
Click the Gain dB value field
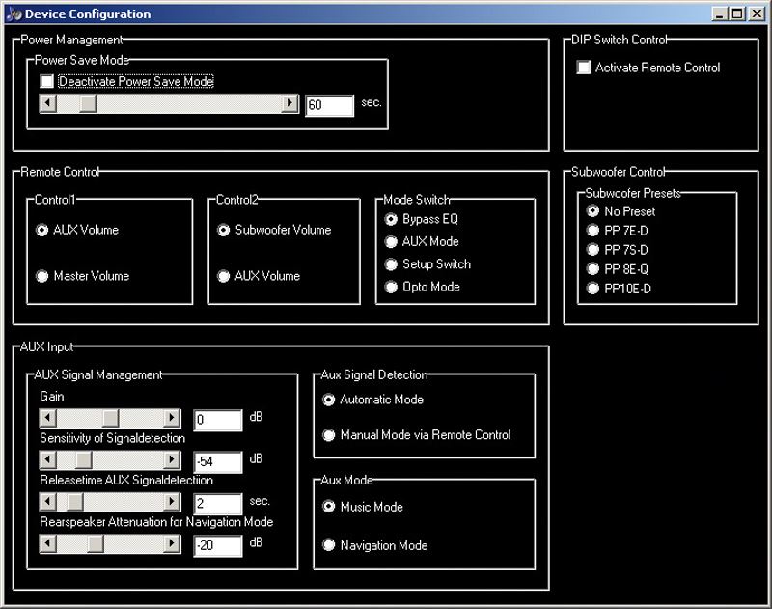218,420
